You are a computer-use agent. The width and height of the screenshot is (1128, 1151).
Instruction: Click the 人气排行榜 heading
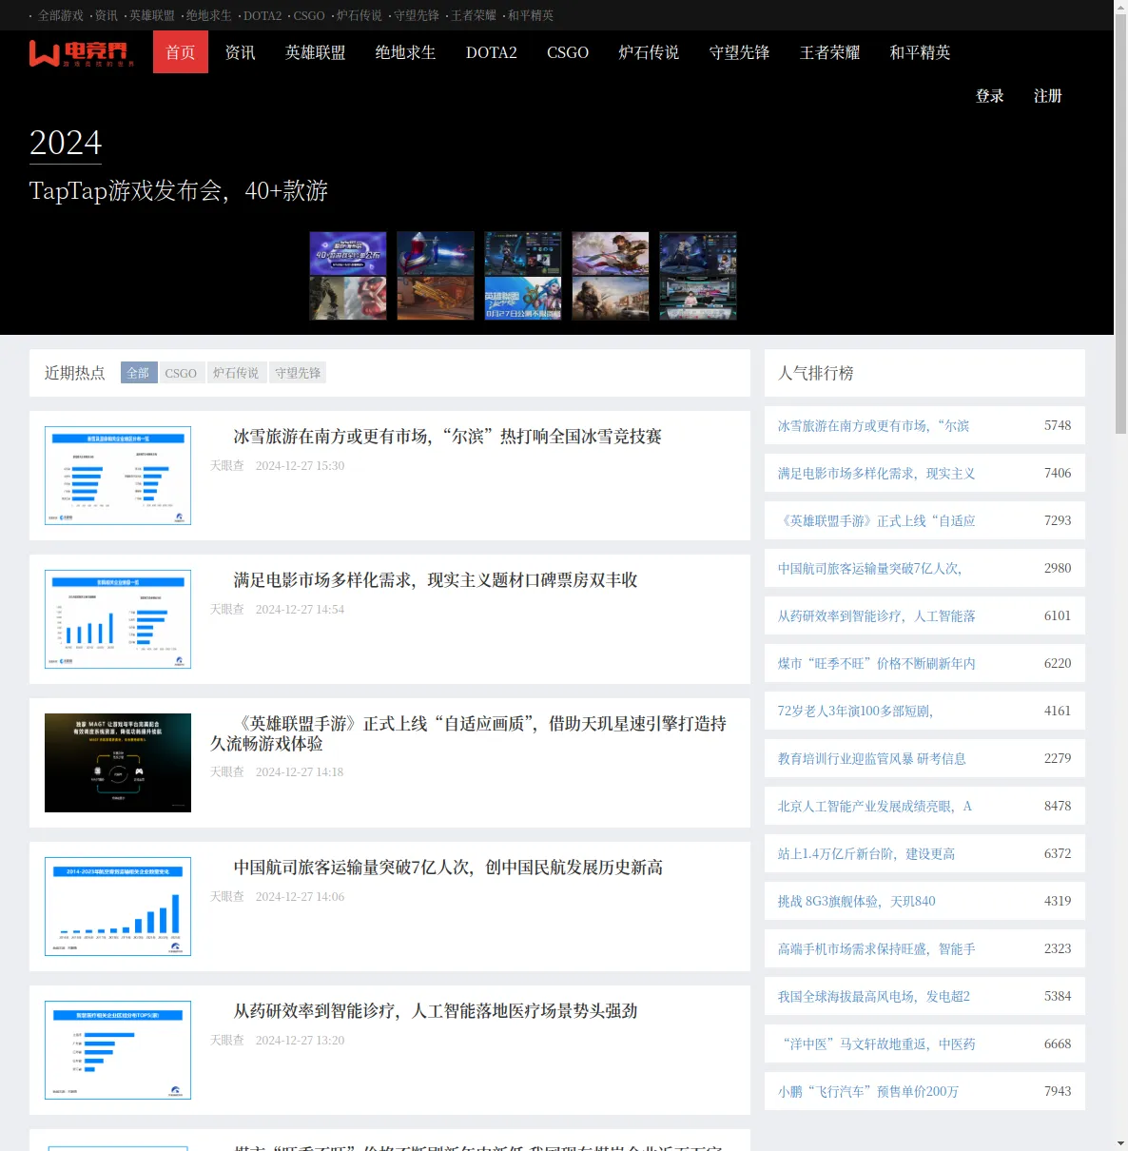pyautogui.click(x=816, y=373)
